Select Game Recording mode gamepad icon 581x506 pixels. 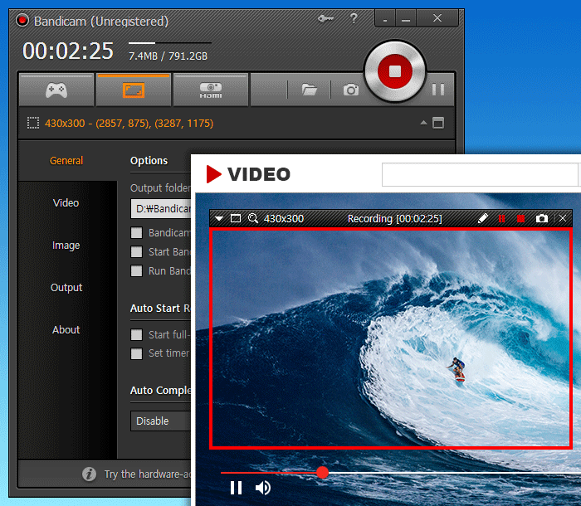(56, 90)
